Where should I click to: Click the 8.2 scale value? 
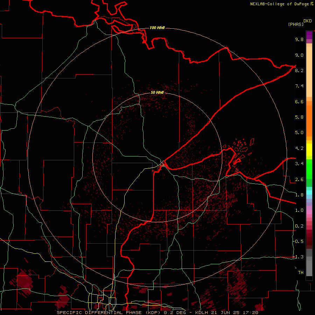click(299, 70)
